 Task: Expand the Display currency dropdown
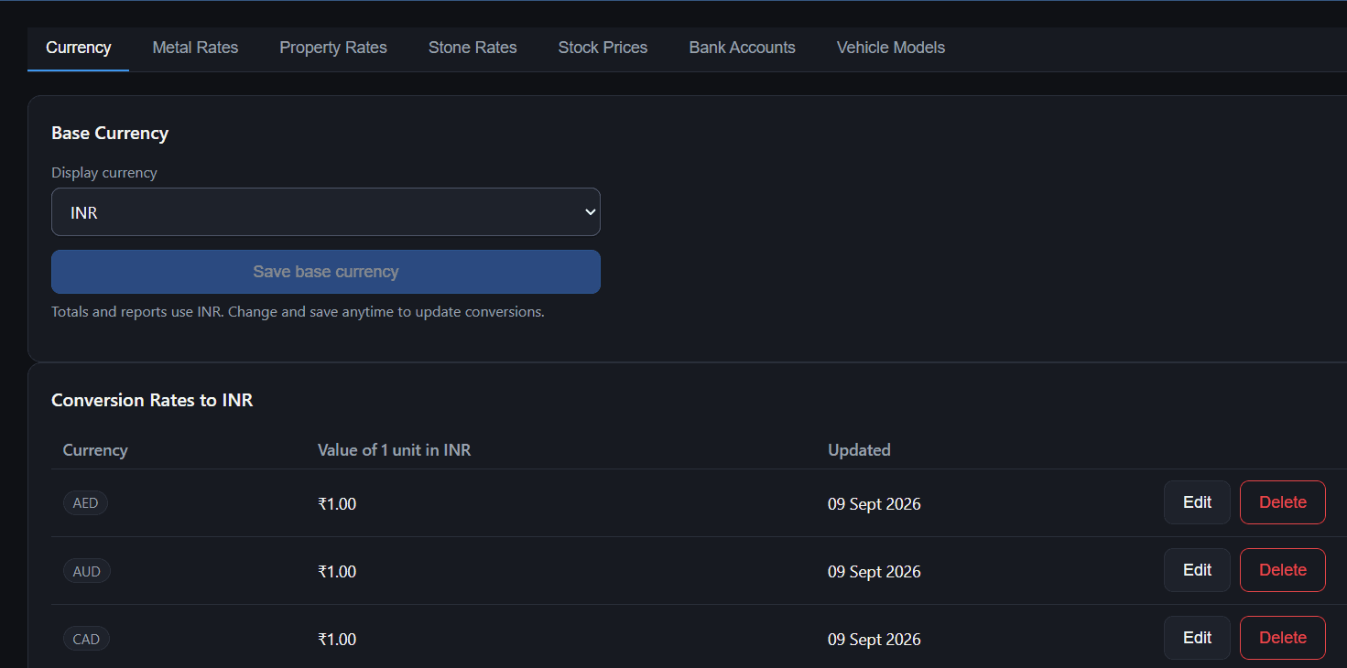326,212
